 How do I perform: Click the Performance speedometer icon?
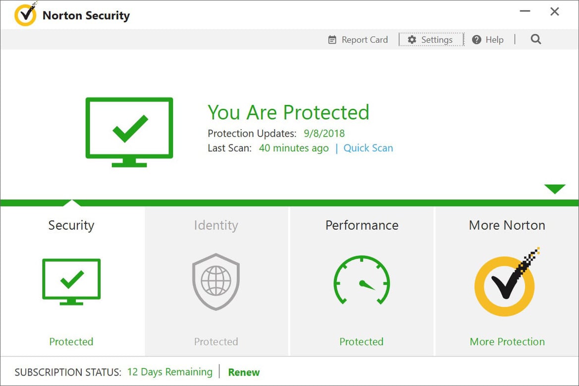(x=362, y=280)
